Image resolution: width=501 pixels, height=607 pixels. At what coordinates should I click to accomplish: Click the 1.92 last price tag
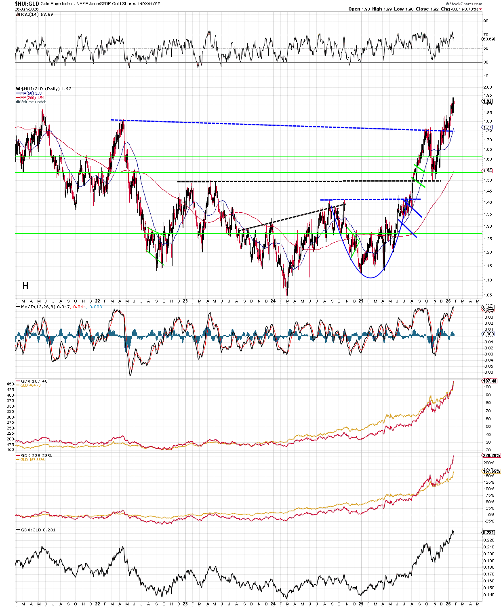point(487,101)
